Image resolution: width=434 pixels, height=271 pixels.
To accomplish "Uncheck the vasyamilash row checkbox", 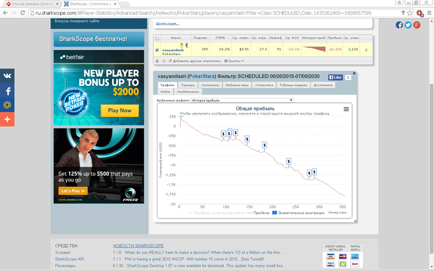I will click(157, 50).
